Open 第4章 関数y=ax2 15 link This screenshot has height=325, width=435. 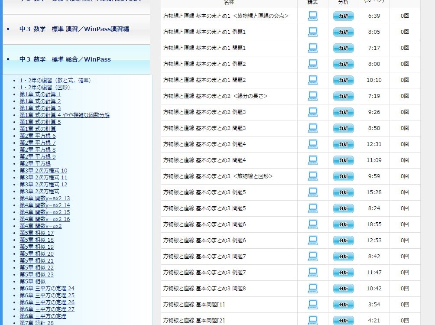coord(45,212)
